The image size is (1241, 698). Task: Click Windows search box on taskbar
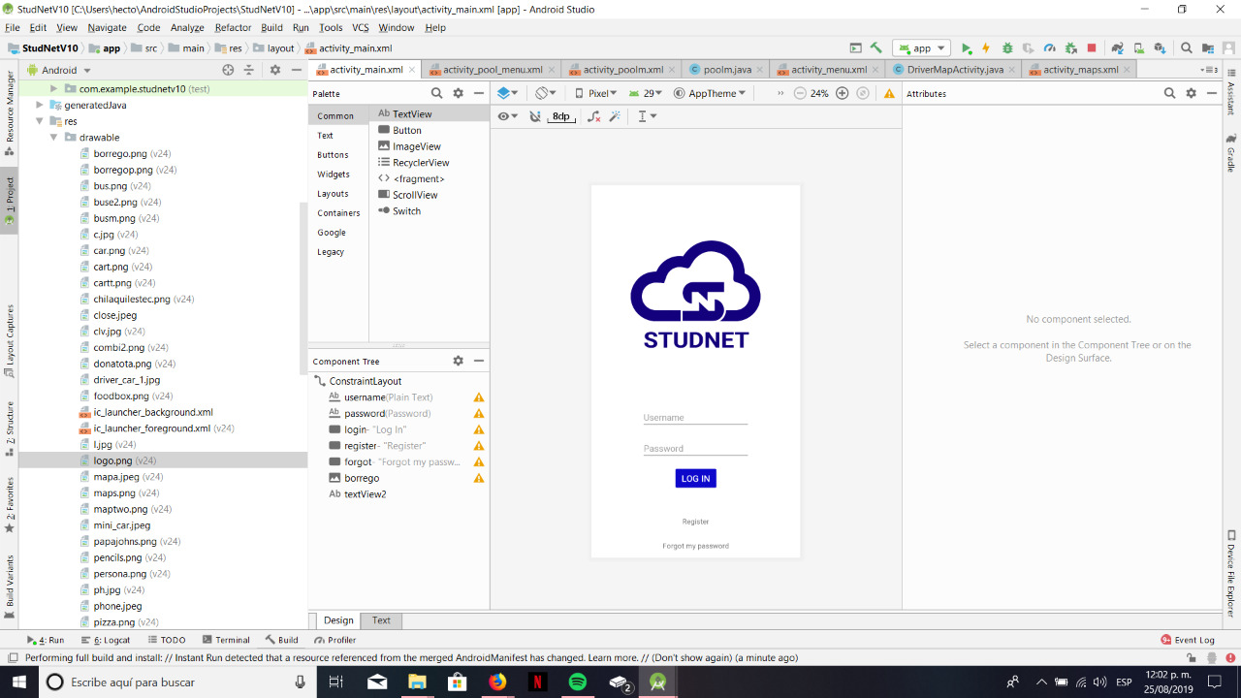(x=176, y=682)
